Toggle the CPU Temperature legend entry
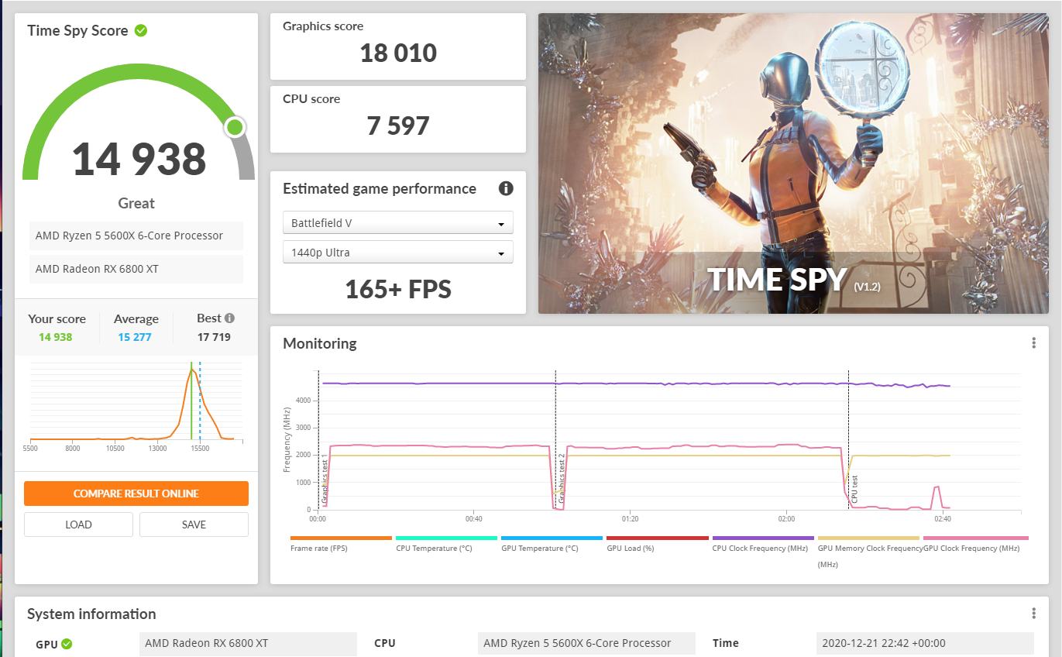Image resolution: width=1062 pixels, height=657 pixels. tap(446, 538)
